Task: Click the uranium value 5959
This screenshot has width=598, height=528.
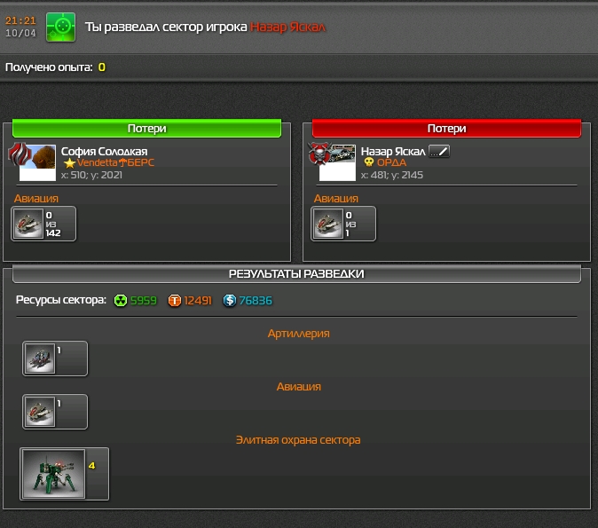Action: pyautogui.click(x=144, y=301)
